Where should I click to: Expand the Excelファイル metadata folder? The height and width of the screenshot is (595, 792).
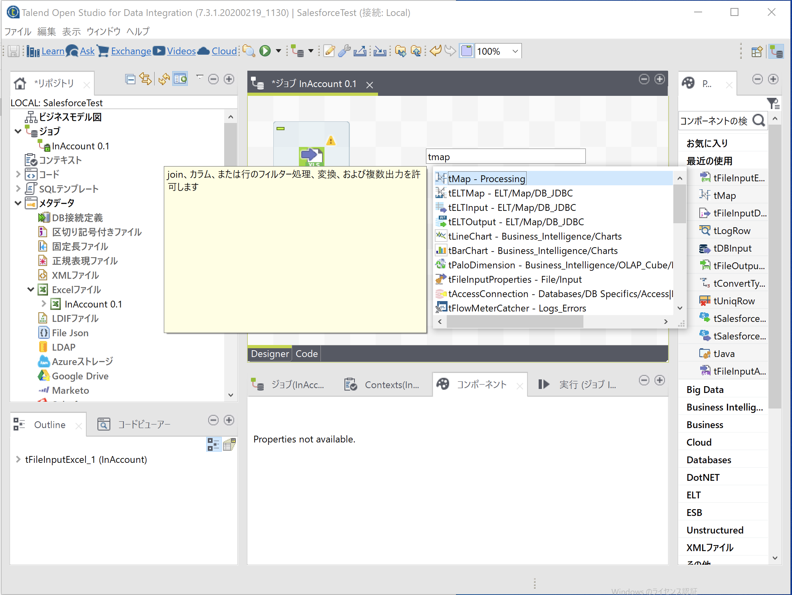31,290
